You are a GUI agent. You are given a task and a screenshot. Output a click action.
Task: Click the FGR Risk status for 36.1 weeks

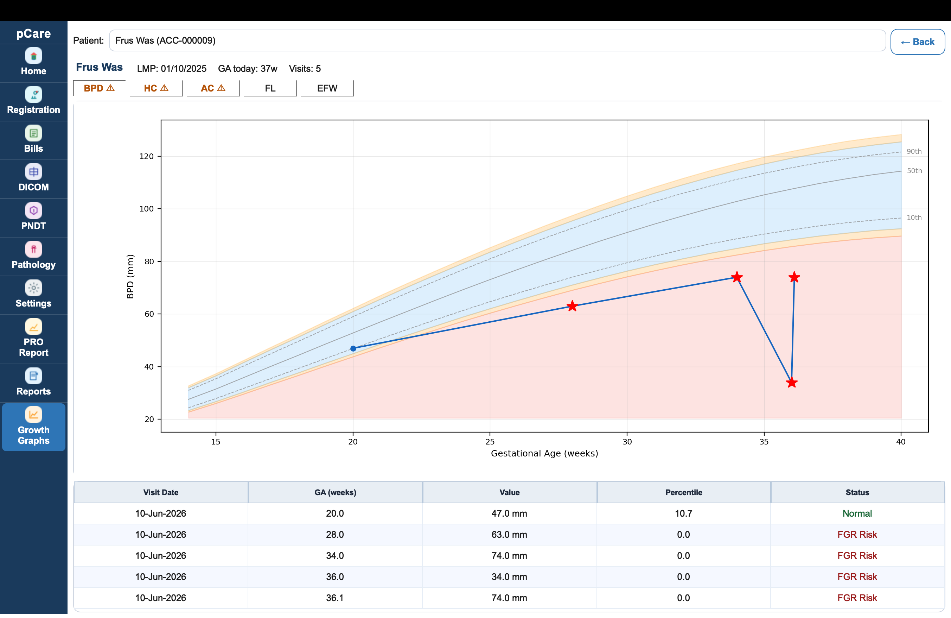pos(857,598)
